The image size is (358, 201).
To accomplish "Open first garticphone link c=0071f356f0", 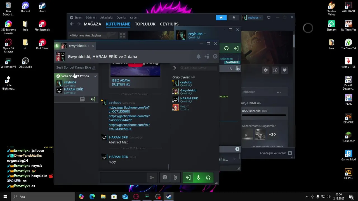I will click(x=129, y=109).
